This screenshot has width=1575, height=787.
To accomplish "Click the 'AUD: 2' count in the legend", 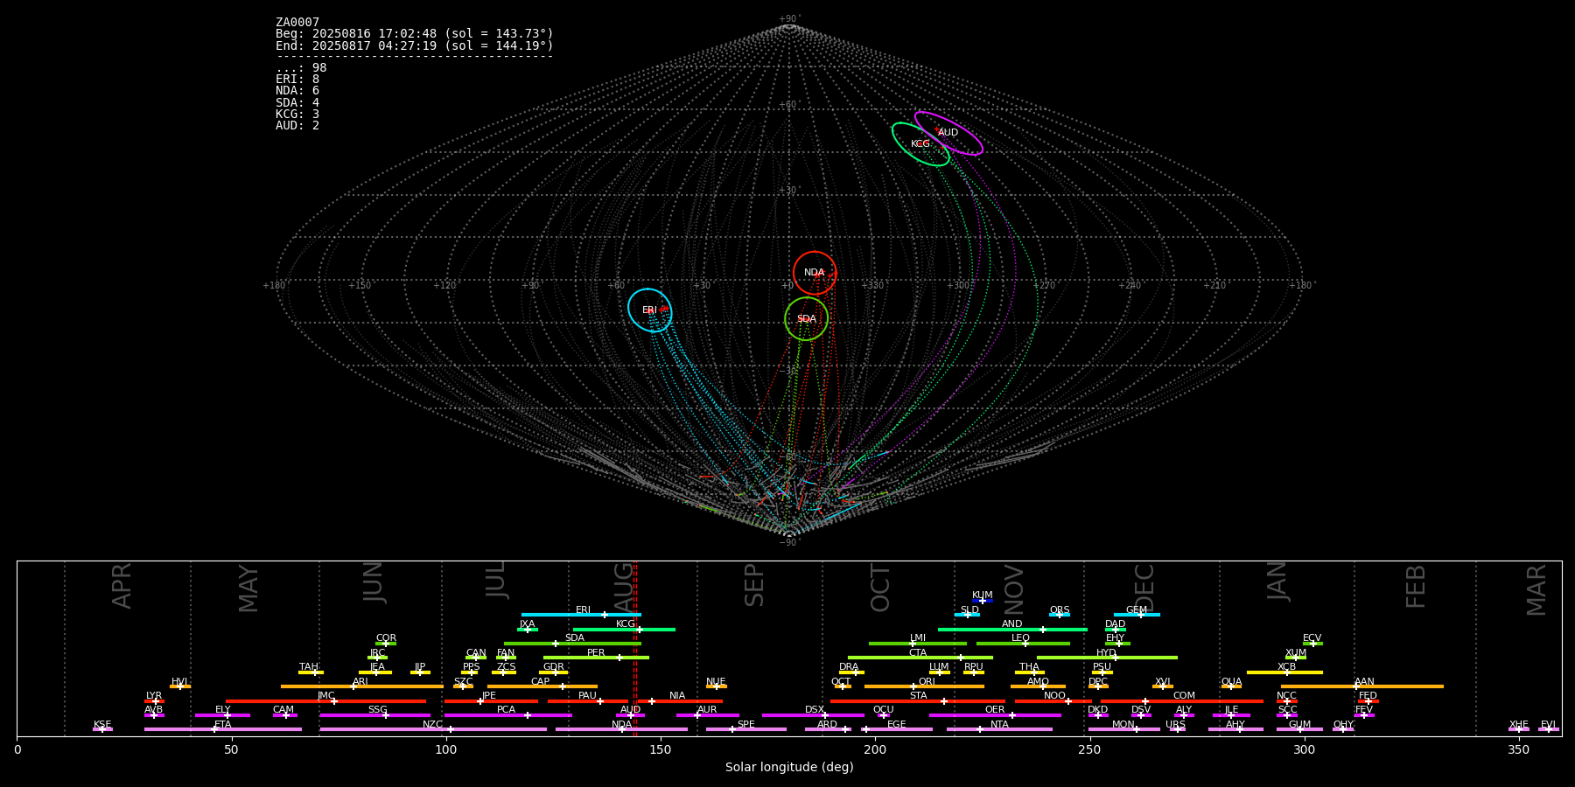I will pyautogui.click(x=297, y=126).
